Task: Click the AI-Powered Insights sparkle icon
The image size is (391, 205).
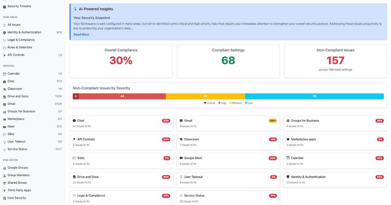Action: [75, 9]
